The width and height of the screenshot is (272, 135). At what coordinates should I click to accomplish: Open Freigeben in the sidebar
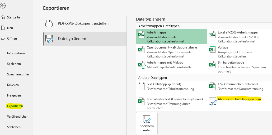[14, 95]
